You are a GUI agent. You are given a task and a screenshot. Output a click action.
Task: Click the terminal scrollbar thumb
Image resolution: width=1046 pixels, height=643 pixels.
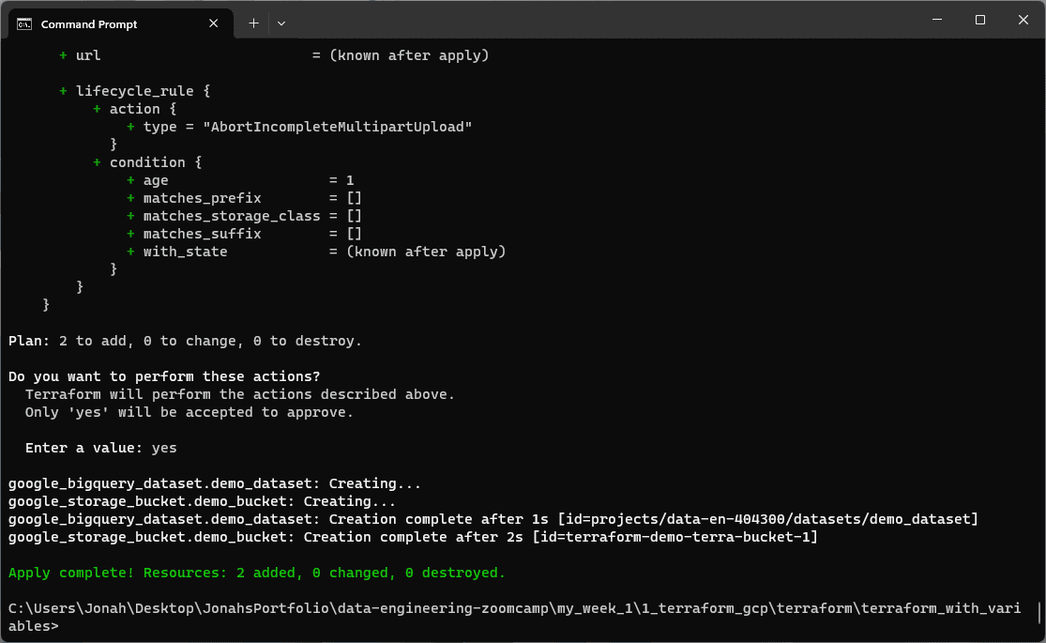point(1040,613)
